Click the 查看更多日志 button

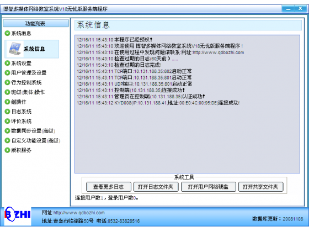[x=109, y=187]
